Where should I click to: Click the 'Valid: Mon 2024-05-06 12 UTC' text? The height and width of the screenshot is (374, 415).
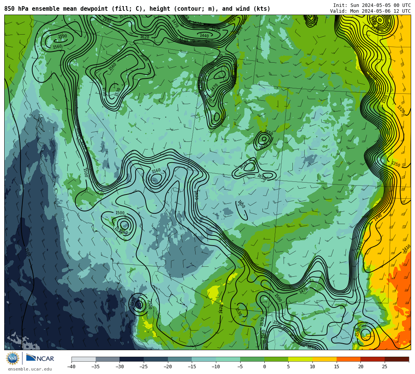click(370, 11)
